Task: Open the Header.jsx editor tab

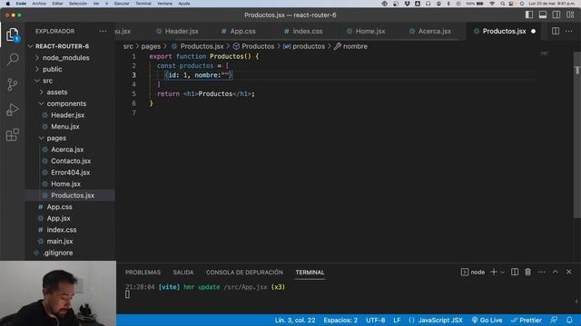Action: (177, 32)
